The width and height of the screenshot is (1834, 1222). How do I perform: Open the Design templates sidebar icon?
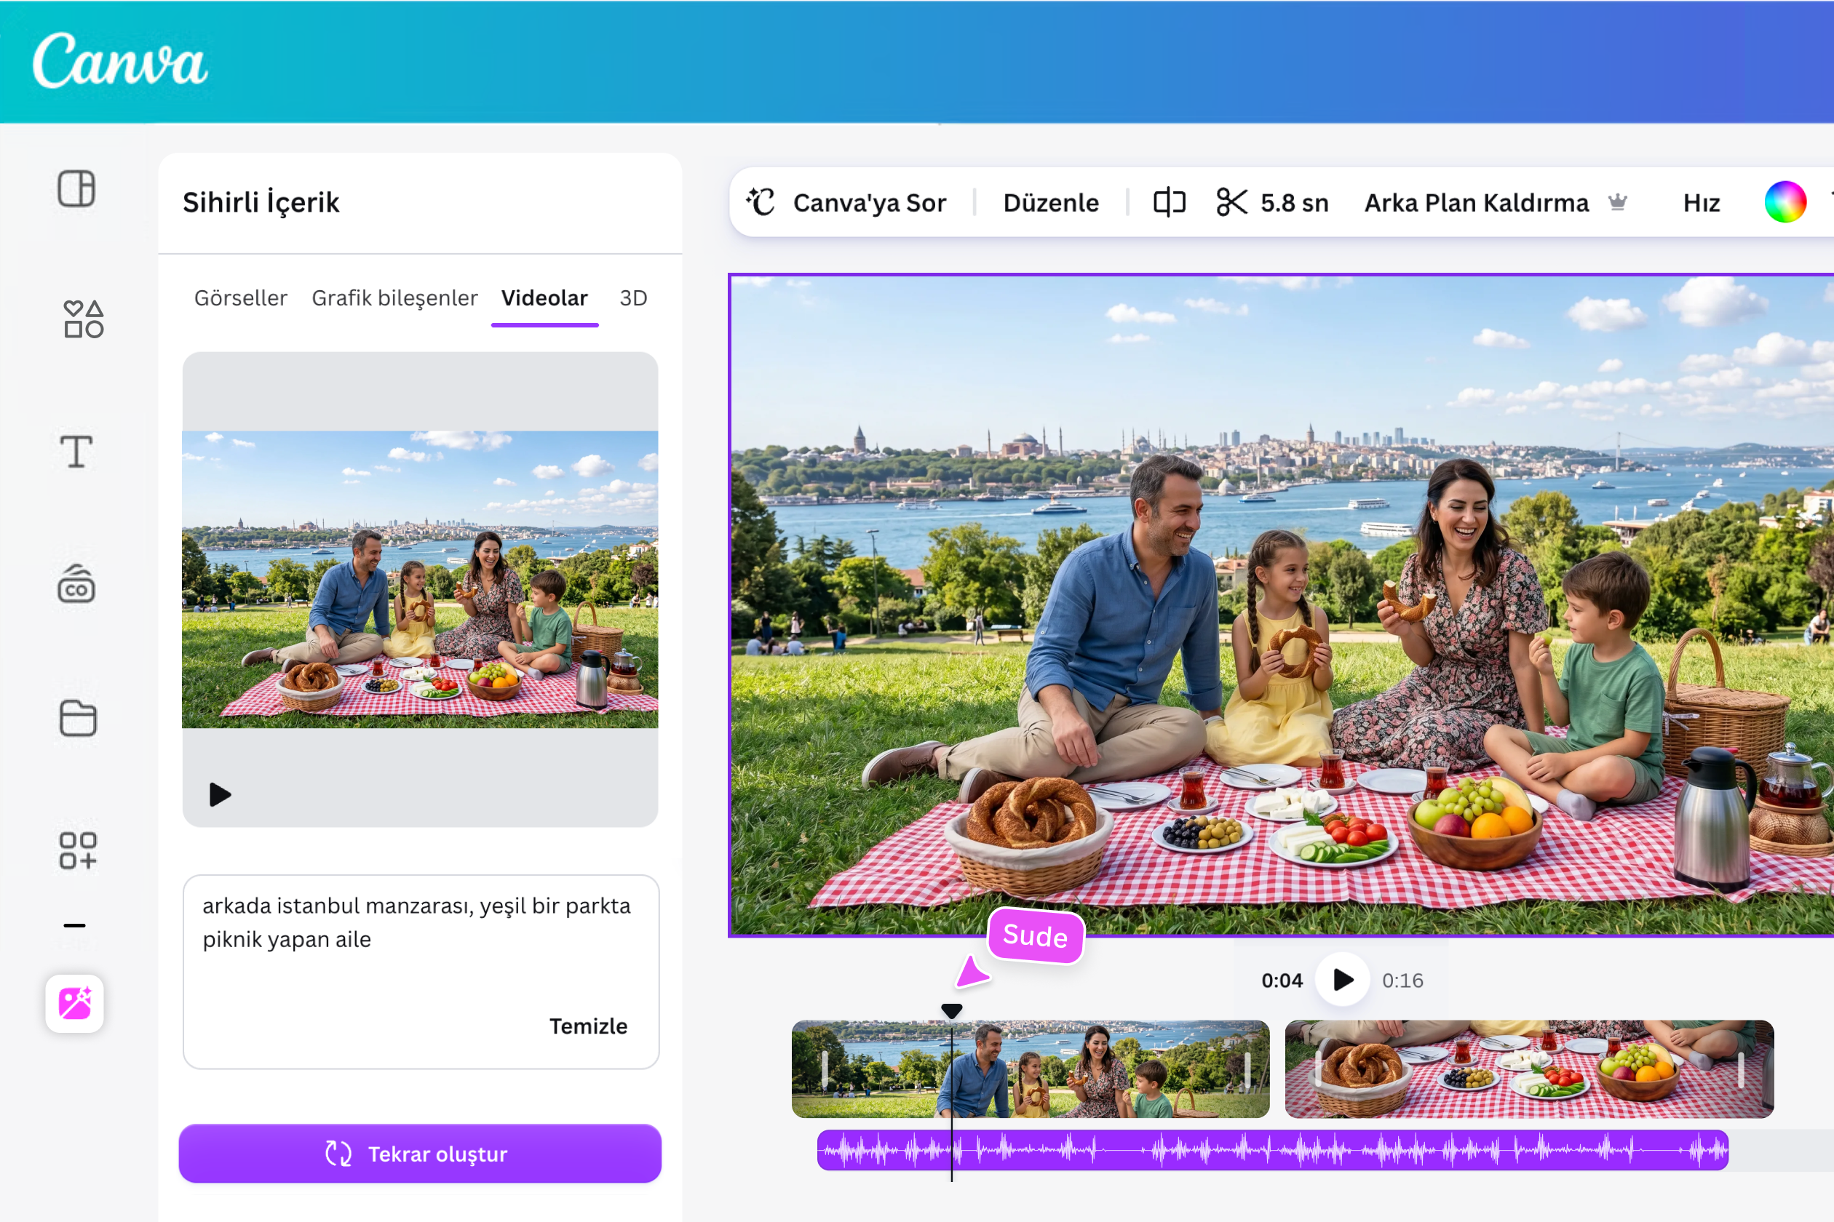point(76,188)
